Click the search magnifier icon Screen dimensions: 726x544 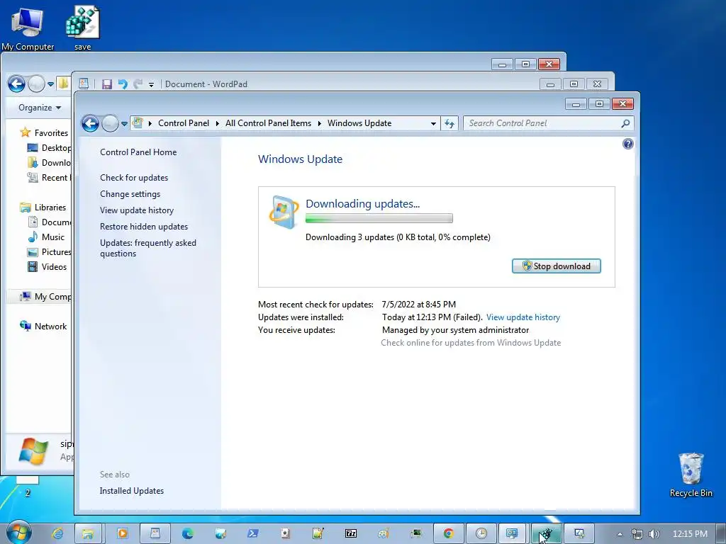tap(625, 123)
